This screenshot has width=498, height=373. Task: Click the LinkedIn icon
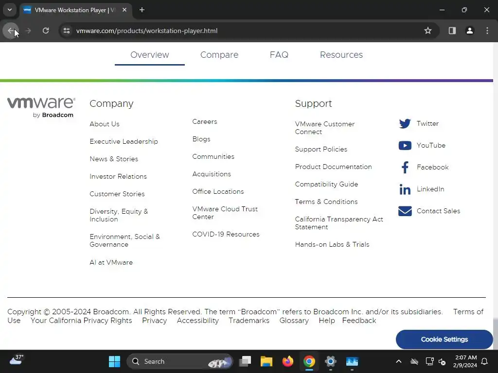tap(405, 189)
